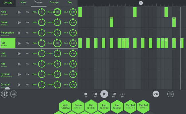Viewport: 186px width, 114px height.
Task: Click the Percussion Start knob
Action: tap(73, 33)
